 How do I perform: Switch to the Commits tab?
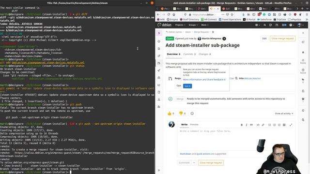point(189,54)
